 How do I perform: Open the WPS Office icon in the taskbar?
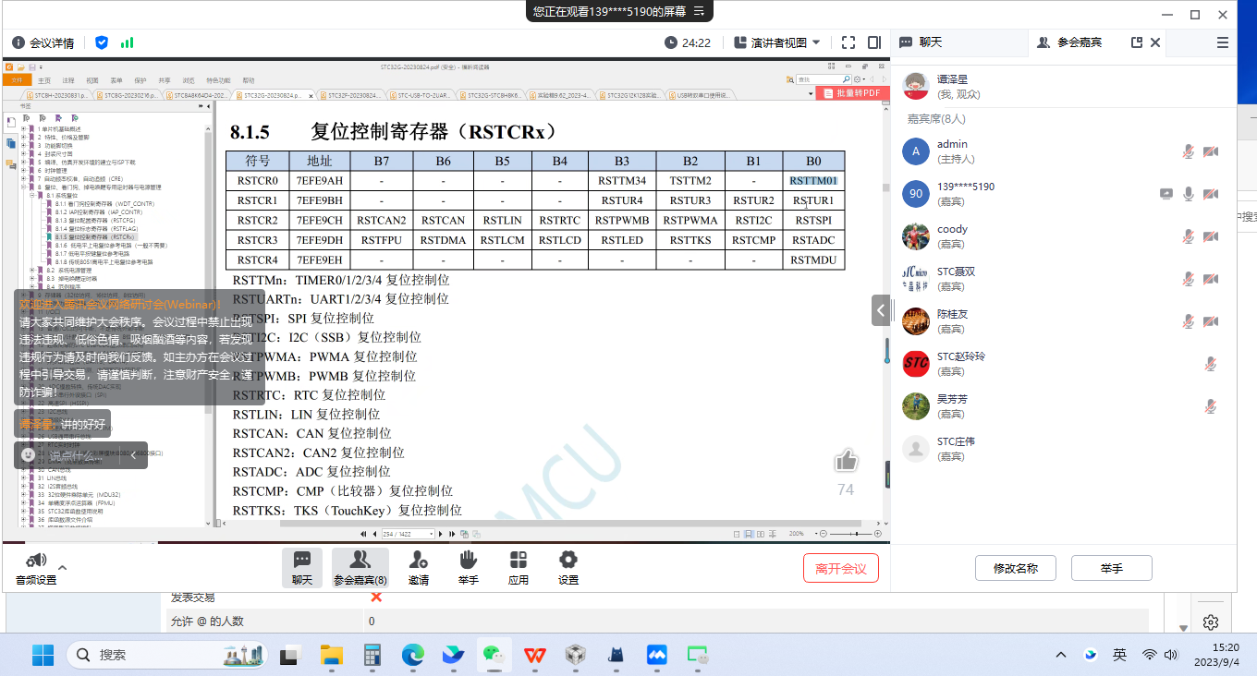point(535,655)
